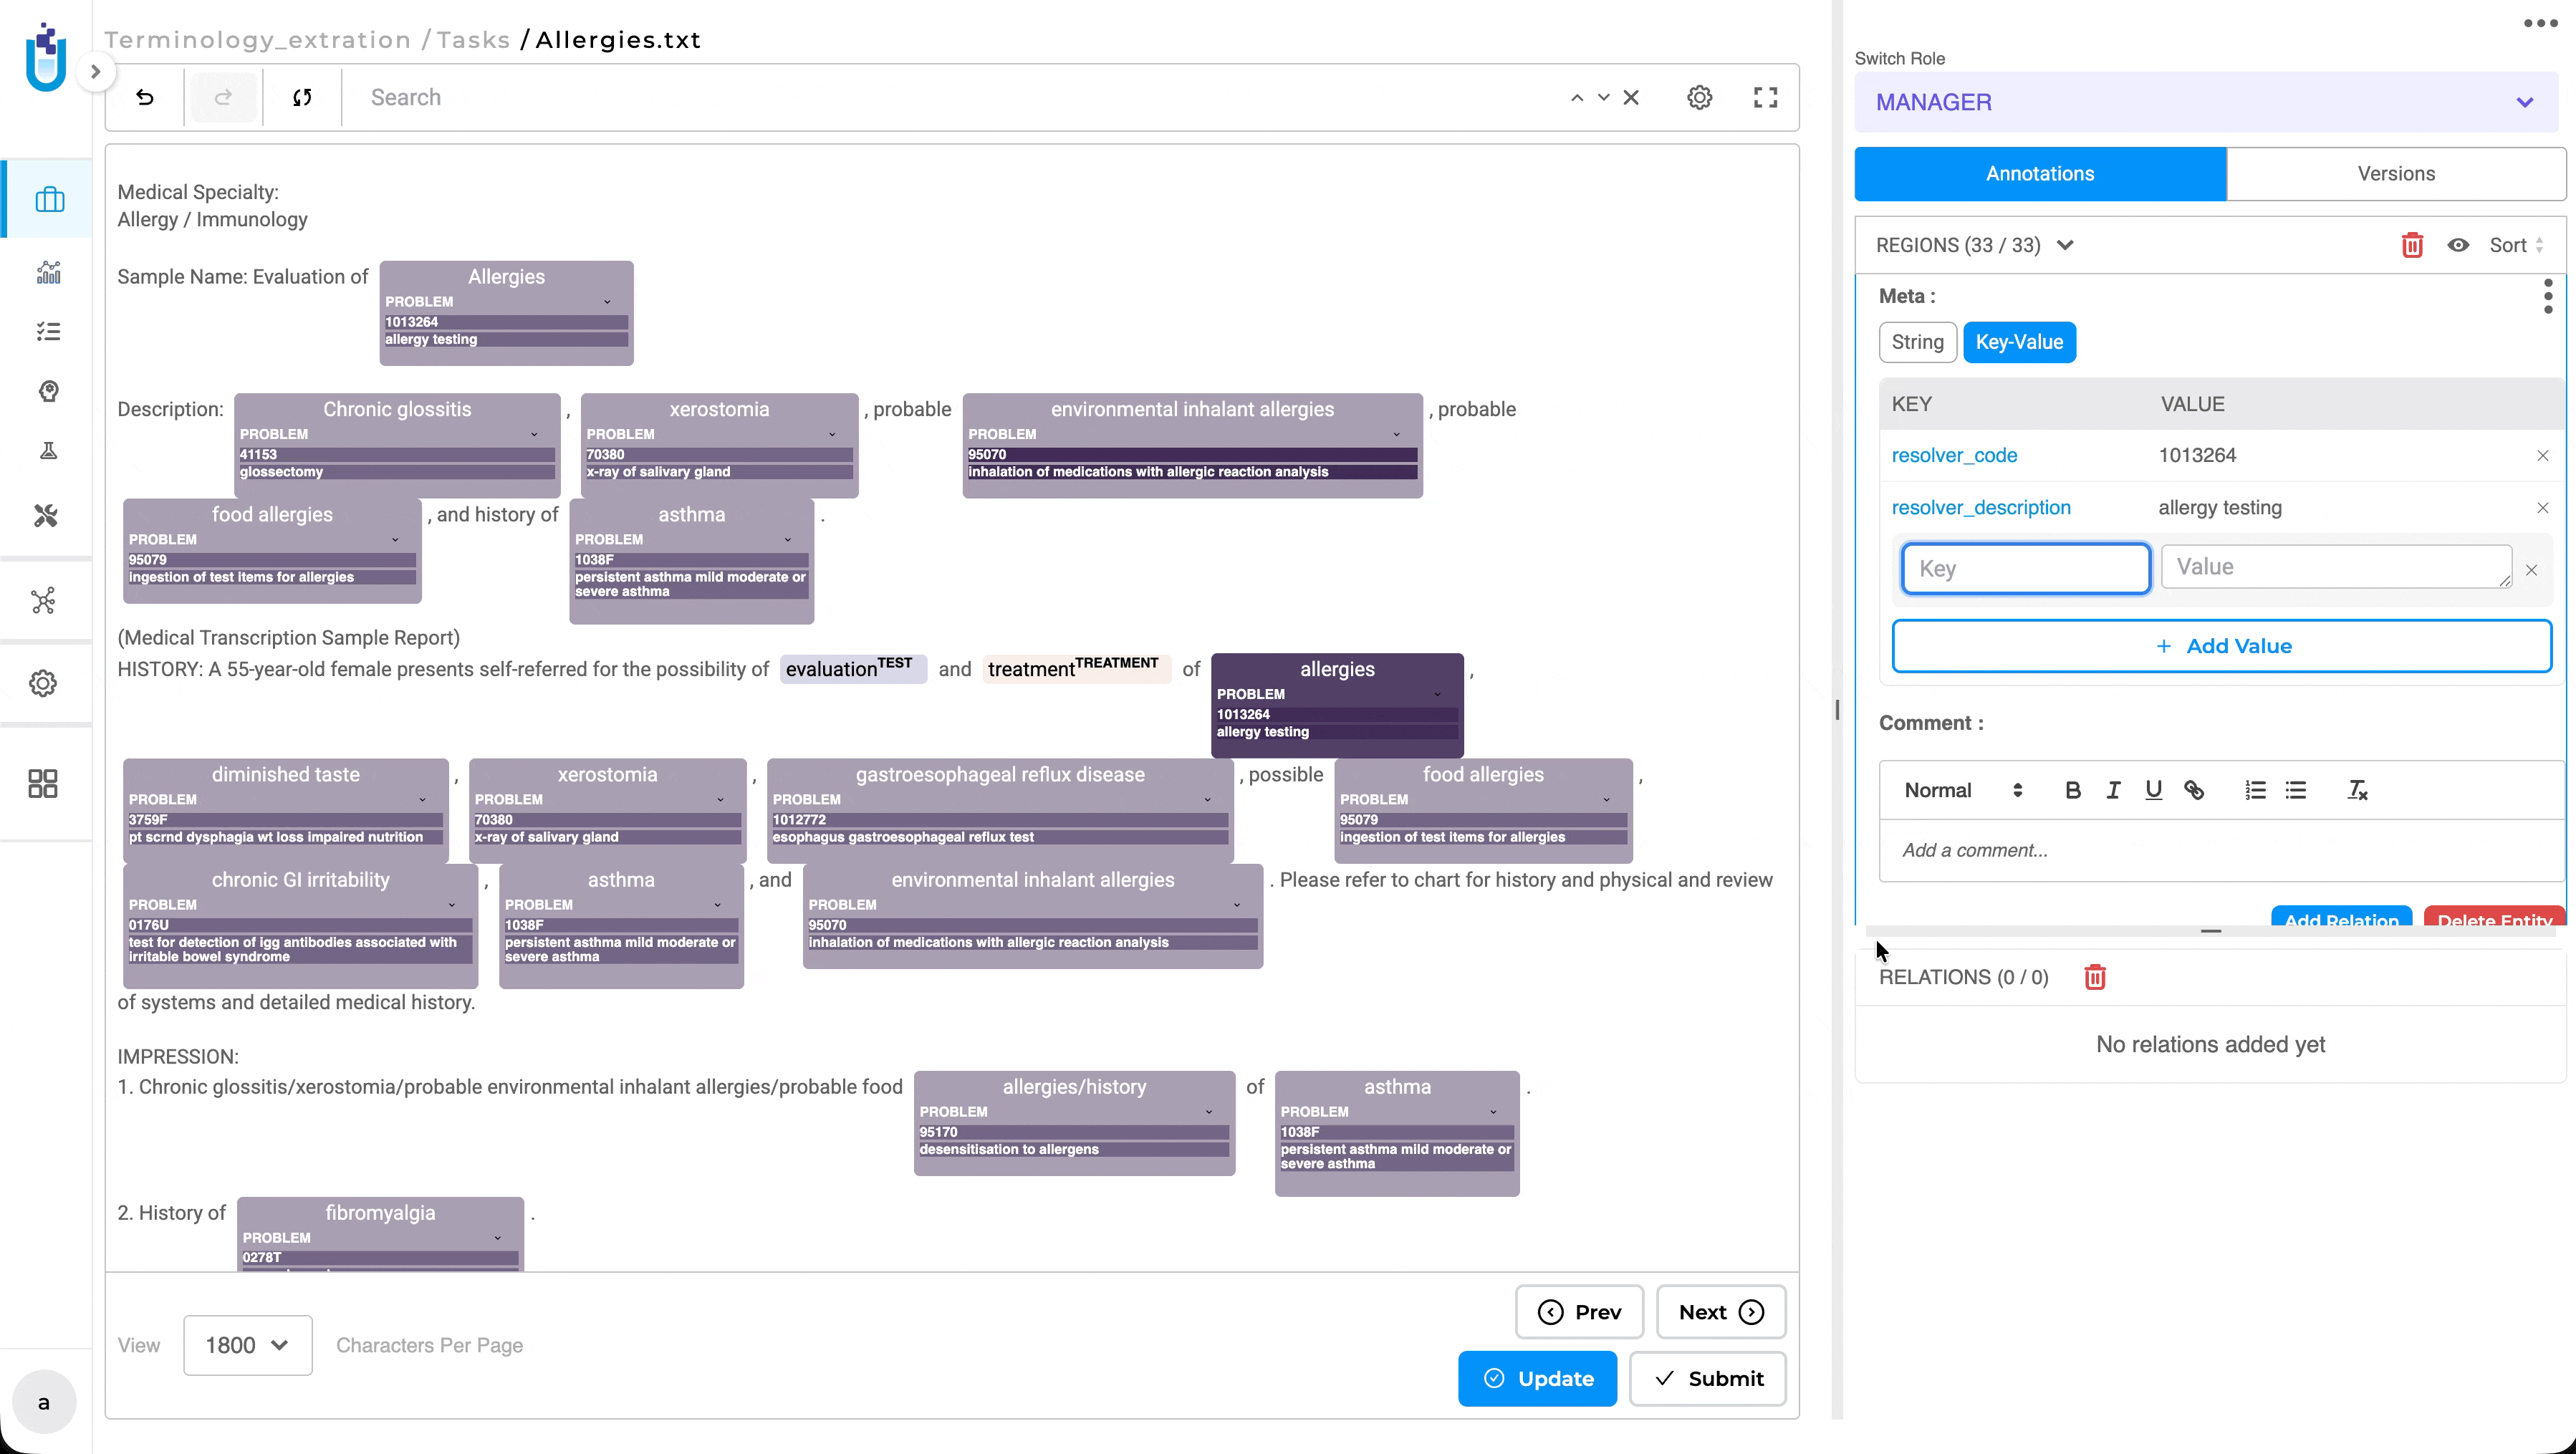Open lightbulb head icon in sidebar
The image size is (2576, 1454).
[49, 391]
